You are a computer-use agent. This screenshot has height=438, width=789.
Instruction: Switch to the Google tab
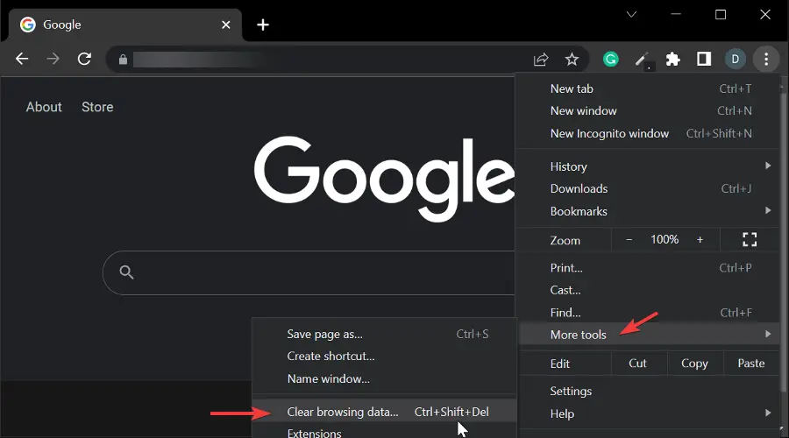[x=124, y=25]
